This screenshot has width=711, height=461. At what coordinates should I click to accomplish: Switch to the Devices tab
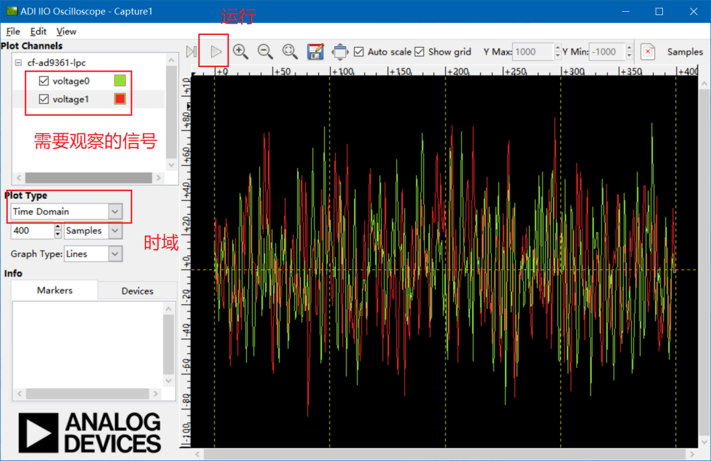(x=137, y=290)
